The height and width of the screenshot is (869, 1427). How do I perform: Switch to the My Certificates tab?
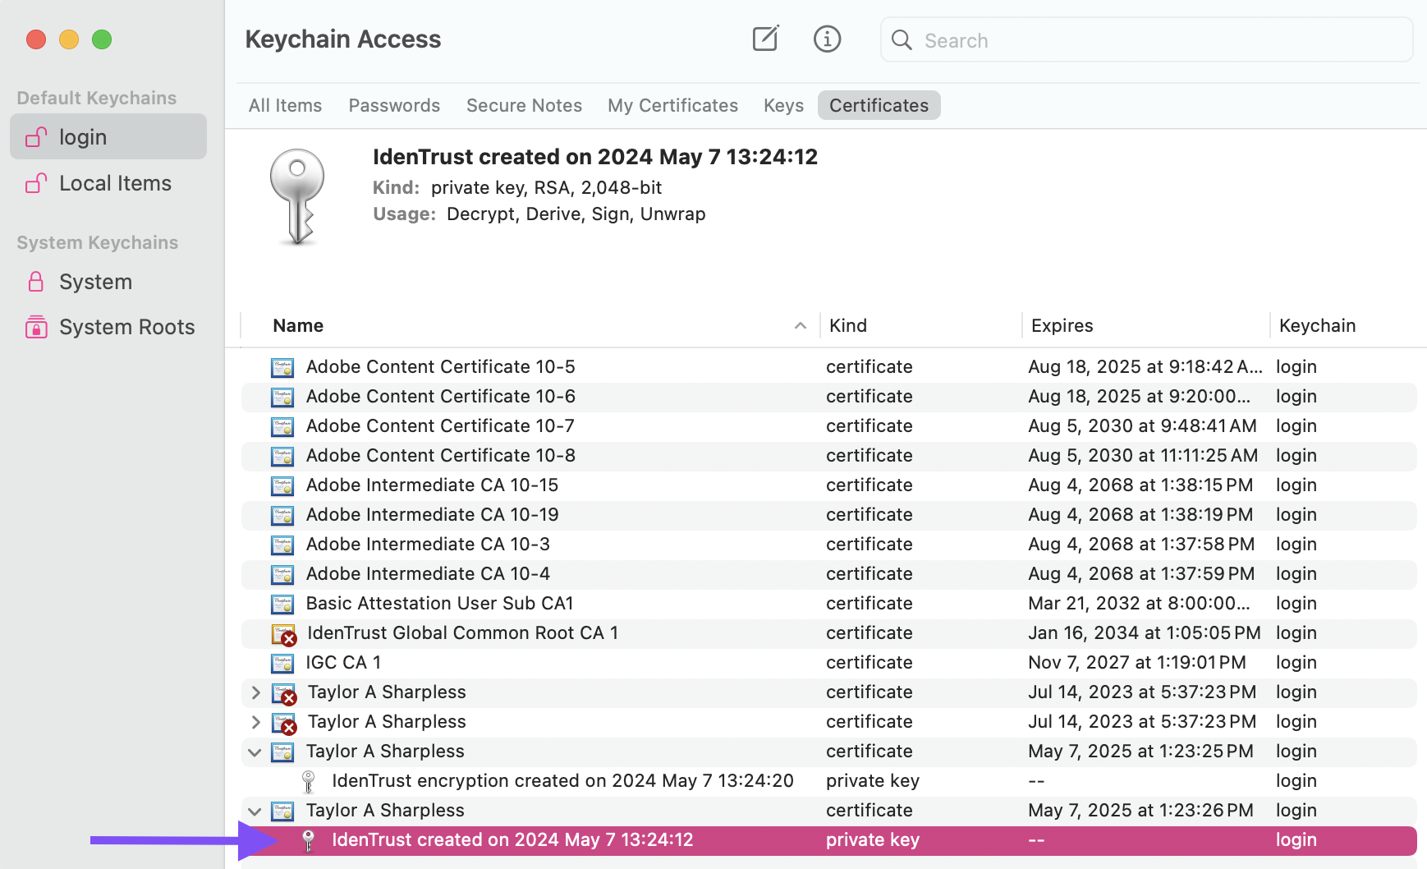[x=672, y=105]
